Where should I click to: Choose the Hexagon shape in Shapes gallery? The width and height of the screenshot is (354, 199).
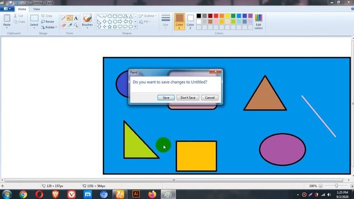[115, 22]
